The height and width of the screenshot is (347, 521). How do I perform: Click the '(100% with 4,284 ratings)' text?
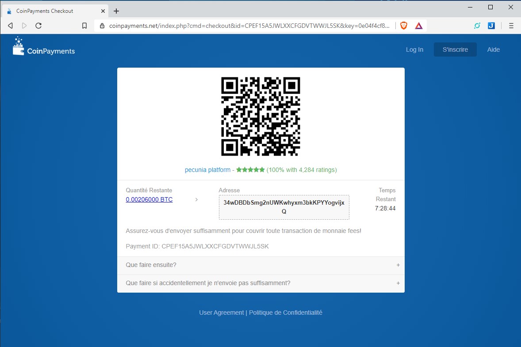[302, 170]
